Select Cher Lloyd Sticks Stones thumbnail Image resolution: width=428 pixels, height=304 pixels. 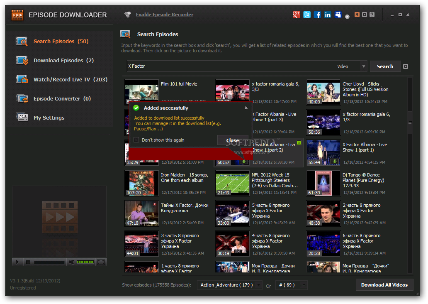point(323,92)
